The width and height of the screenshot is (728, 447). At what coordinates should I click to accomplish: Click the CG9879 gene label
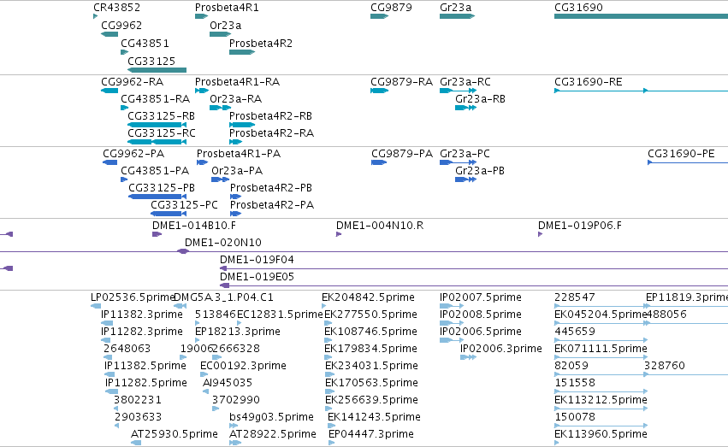(391, 8)
